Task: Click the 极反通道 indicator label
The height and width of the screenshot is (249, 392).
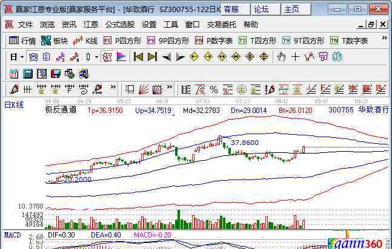Action: pyautogui.click(x=61, y=109)
